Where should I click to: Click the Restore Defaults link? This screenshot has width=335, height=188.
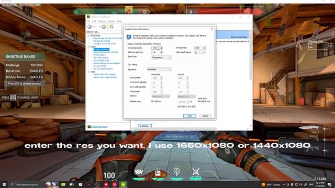point(239,37)
